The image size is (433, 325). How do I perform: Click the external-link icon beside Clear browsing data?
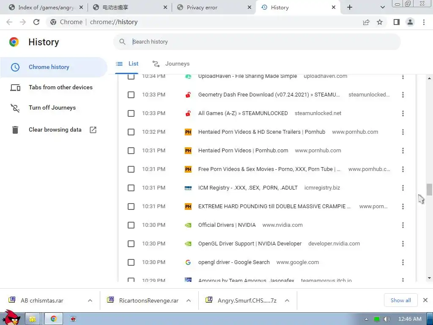93,129
